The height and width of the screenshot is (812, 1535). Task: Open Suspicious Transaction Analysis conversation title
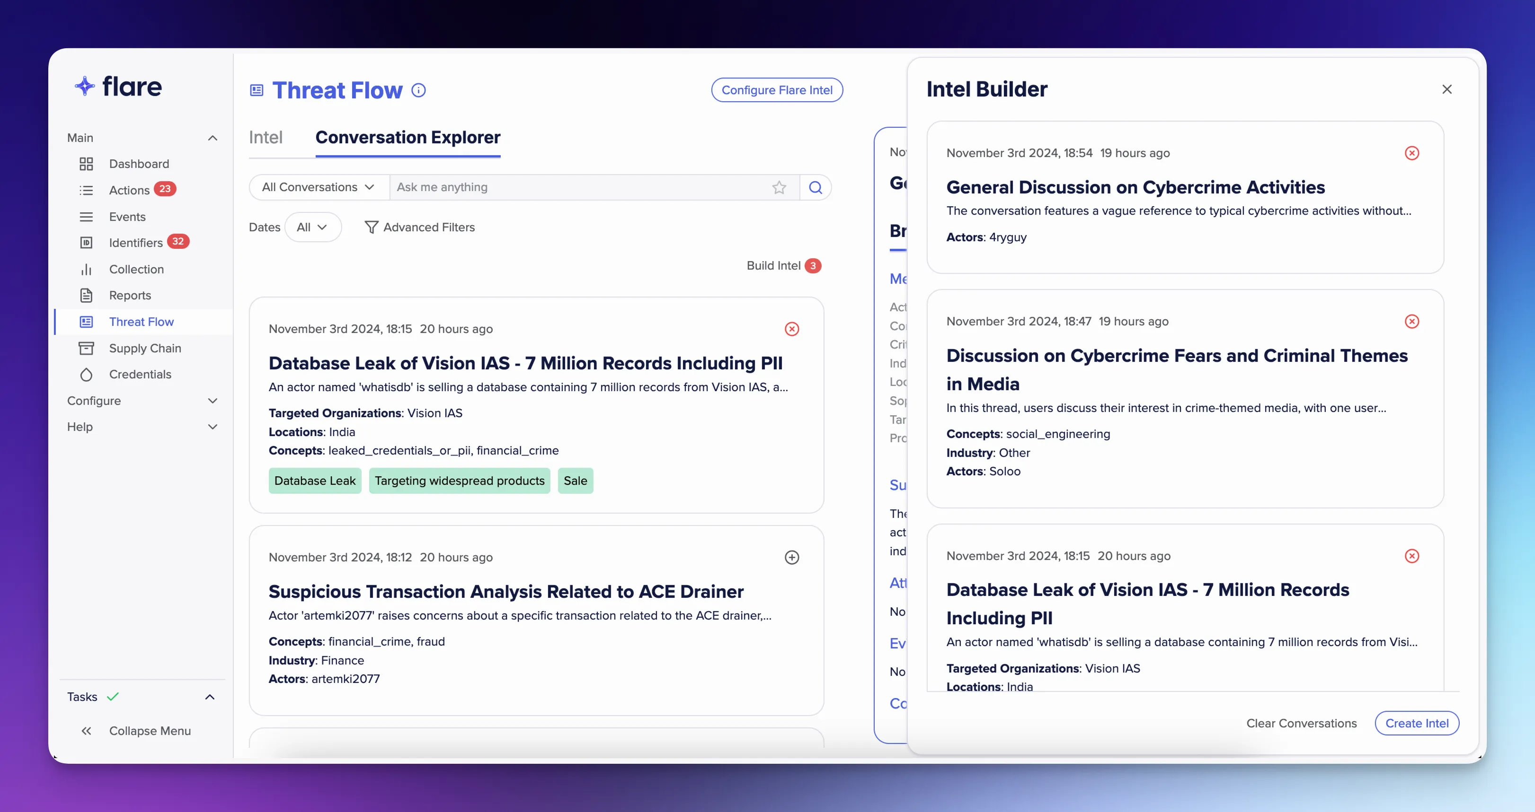(x=506, y=592)
